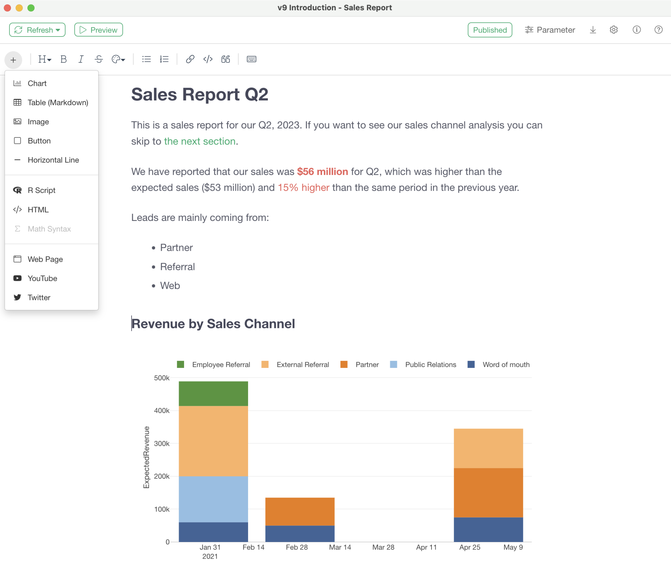Expand the text color palette dropdown
The image size is (671, 566).
click(118, 59)
